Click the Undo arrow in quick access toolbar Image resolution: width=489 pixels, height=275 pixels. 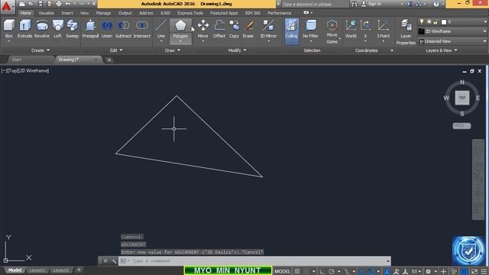click(x=68, y=4)
